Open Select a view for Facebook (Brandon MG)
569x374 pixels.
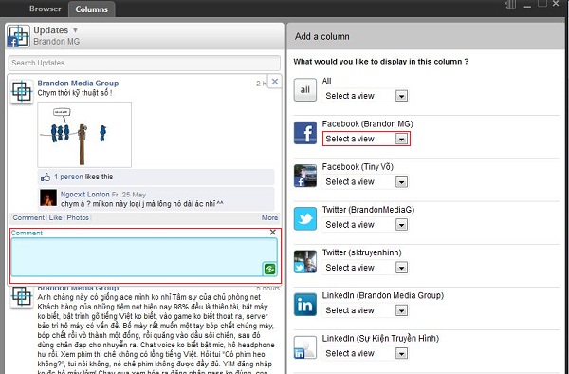(x=366, y=139)
